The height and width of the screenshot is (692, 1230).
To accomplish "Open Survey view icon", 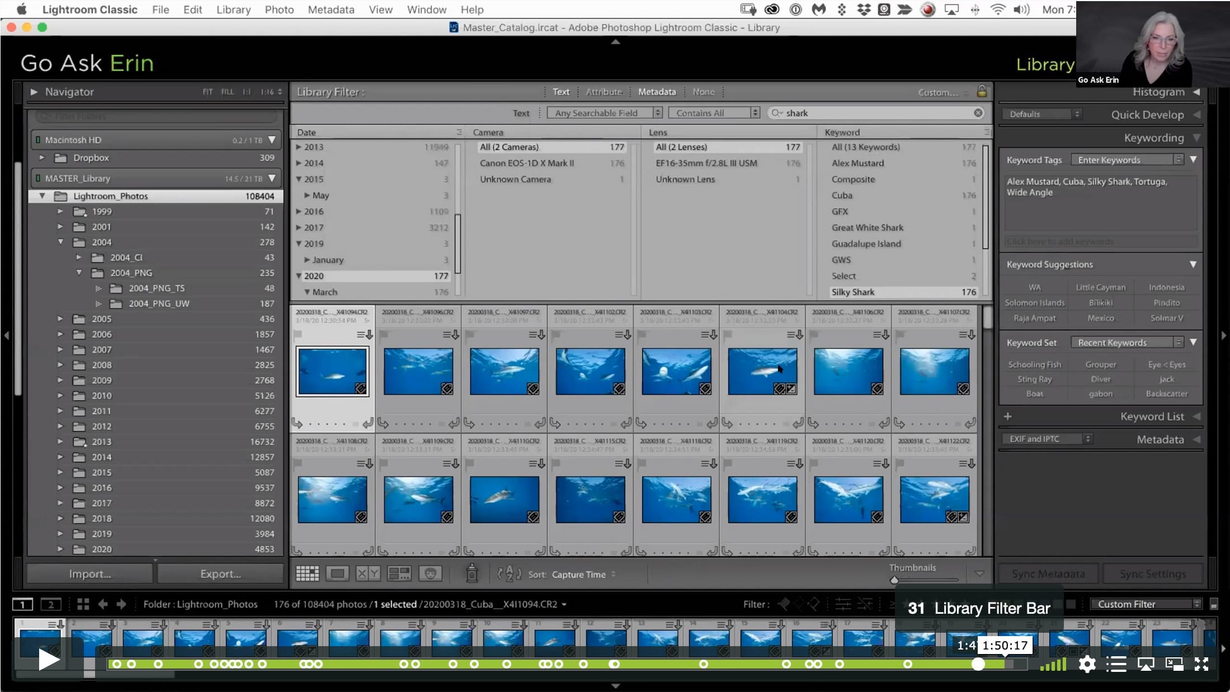I will pyautogui.click(x=399, y=573).
